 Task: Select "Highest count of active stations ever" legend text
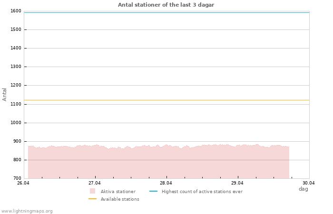point(202,192)
